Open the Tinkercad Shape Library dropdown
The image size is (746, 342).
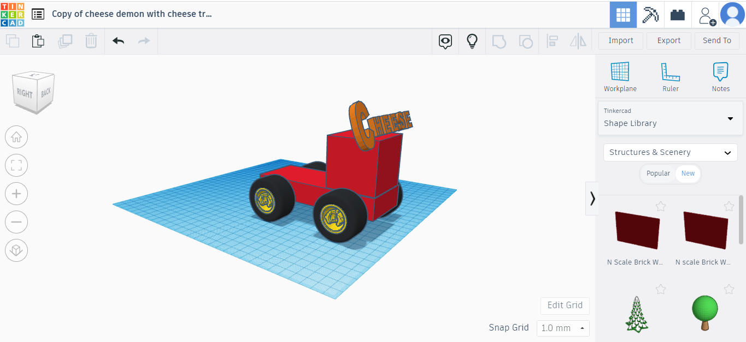[x=671, y=118]
